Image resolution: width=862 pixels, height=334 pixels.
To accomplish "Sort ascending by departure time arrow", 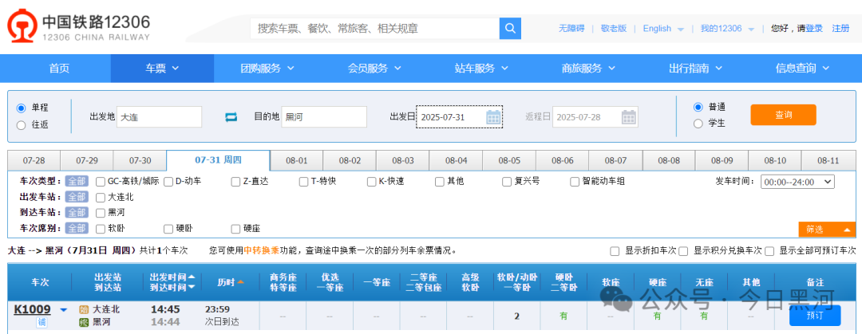I will point(192,277).
